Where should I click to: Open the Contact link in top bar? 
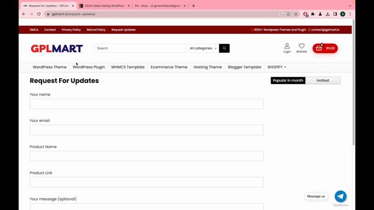[x=50, y=30]
